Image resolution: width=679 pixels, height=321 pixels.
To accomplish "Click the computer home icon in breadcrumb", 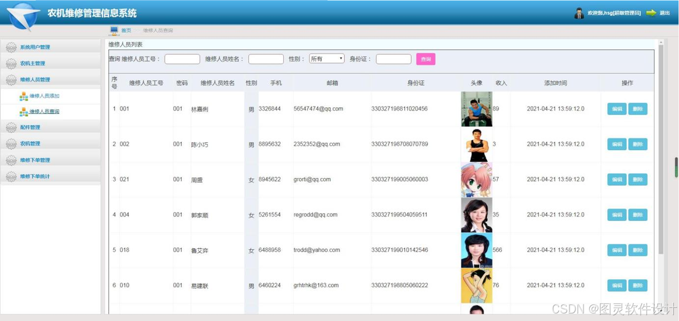I will click(x=114, y=31).
